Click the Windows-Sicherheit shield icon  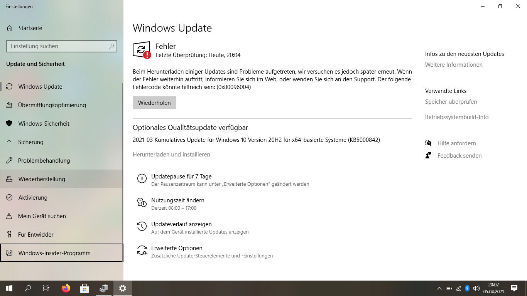coord(10,124)
